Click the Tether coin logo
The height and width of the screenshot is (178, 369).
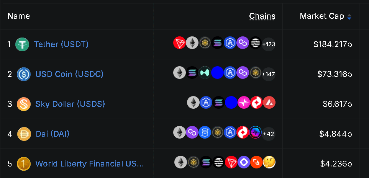(x=22, y=44)
